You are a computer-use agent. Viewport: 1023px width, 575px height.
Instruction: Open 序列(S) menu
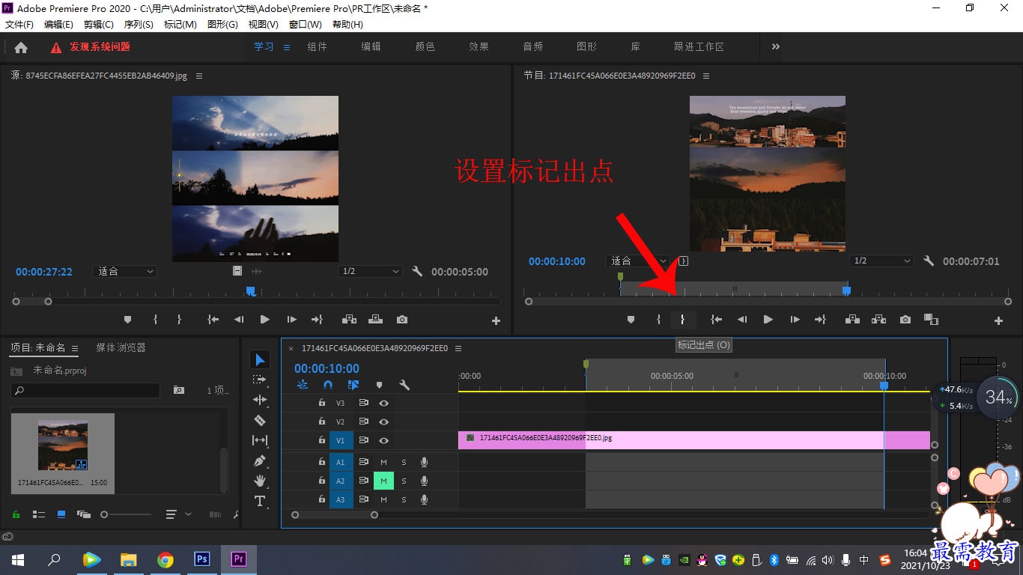coord(139,25)
